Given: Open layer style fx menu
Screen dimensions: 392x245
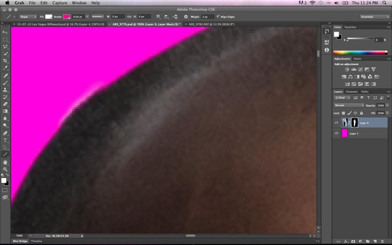Looking at the screenshot, I should click(x=346, y=242).
